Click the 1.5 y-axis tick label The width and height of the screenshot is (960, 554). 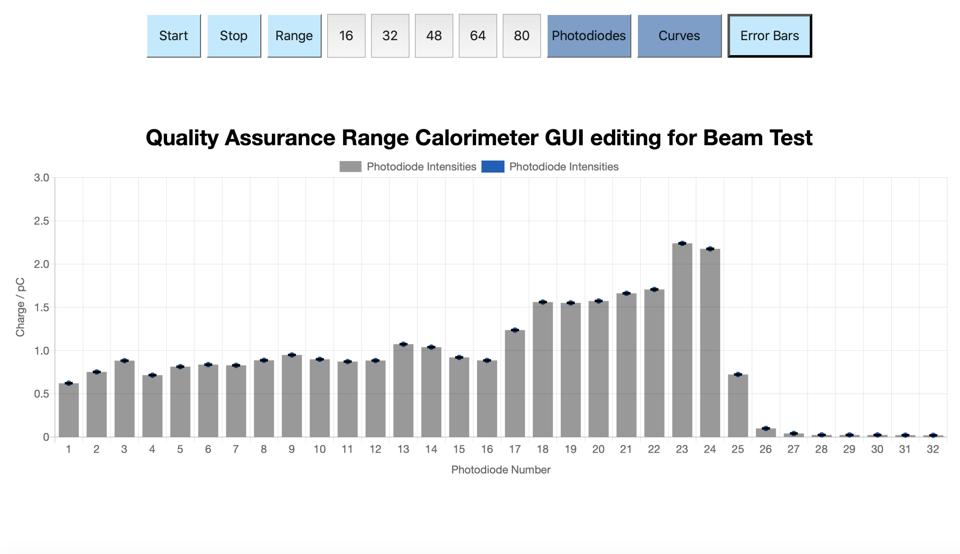(42, 307)
